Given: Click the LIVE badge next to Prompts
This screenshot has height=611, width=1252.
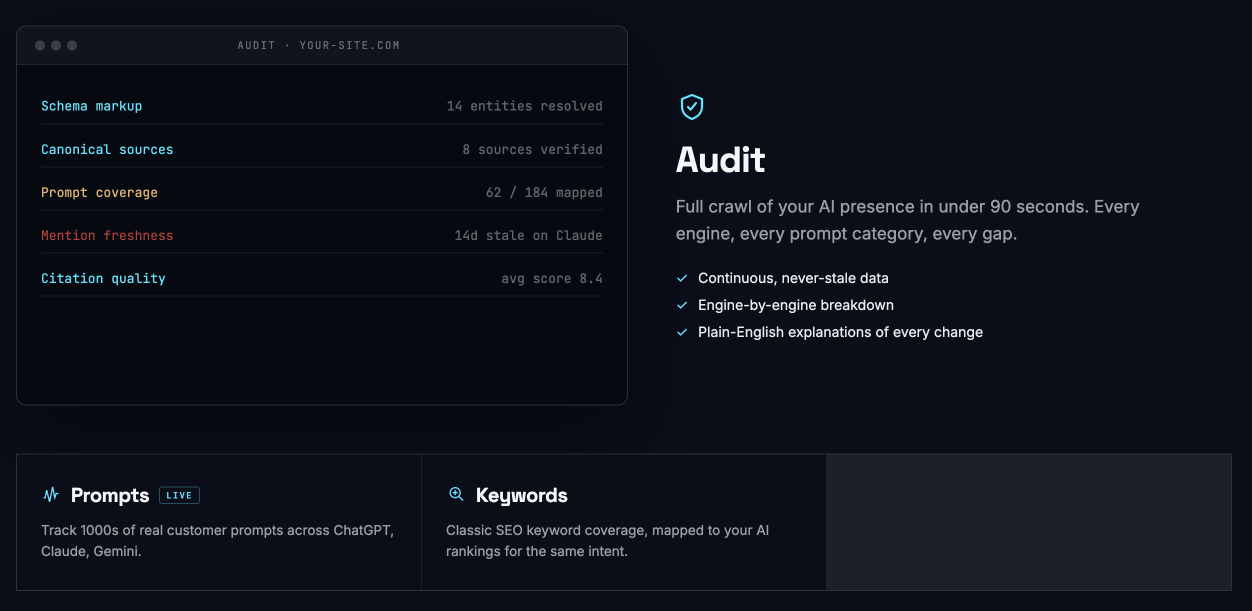Looking at the screenshot, I should pyautogui.click(x=179, y=495).
